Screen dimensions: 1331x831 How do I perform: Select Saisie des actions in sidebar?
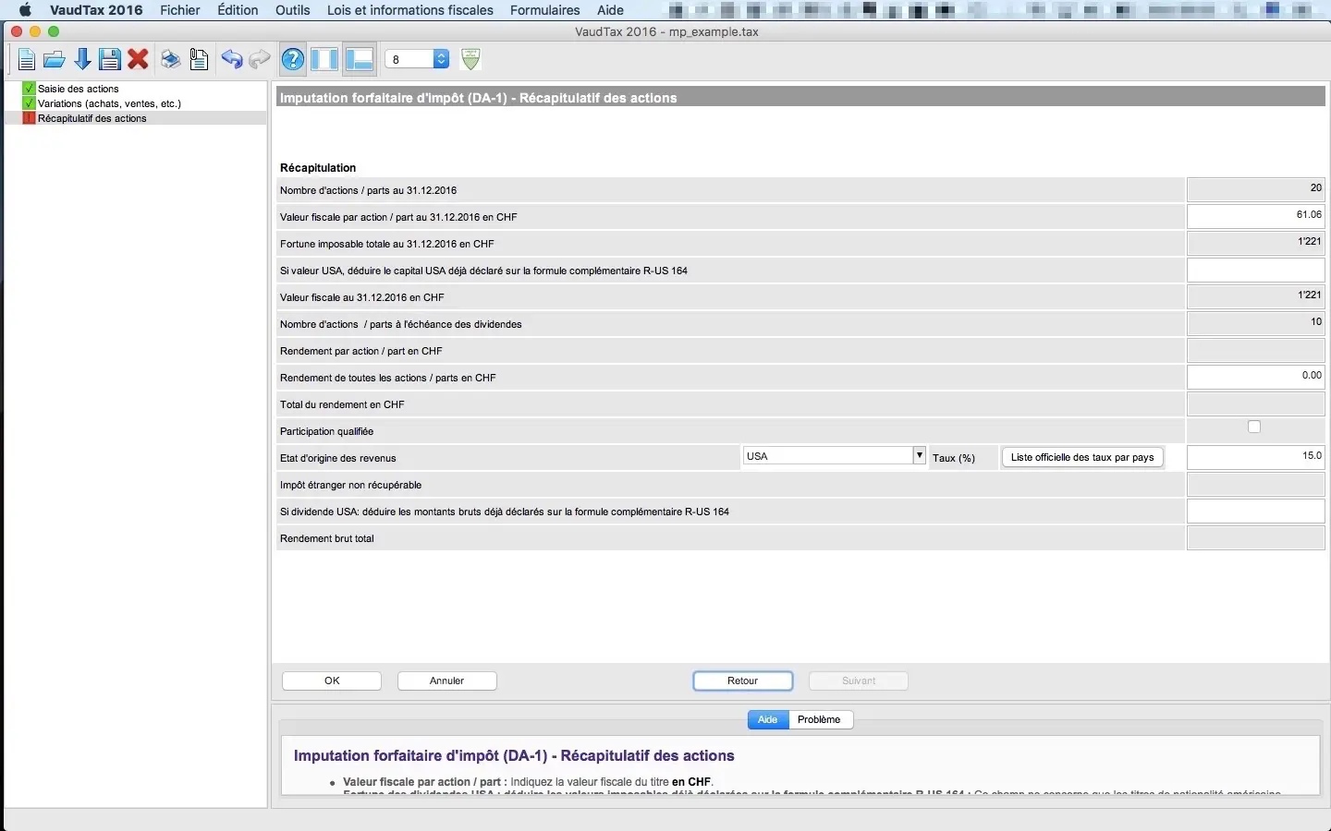[x=79, y=89]
